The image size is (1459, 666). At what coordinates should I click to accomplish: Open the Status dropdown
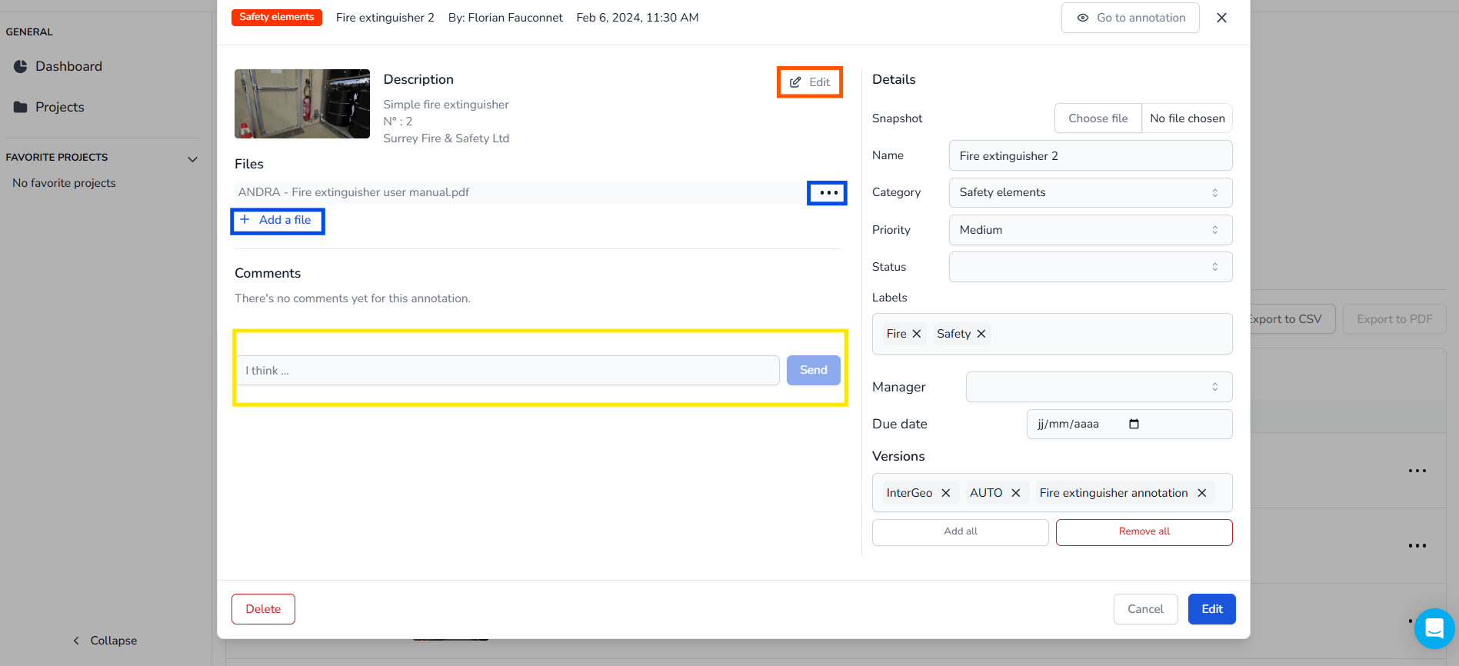(x=1090, y=267)
